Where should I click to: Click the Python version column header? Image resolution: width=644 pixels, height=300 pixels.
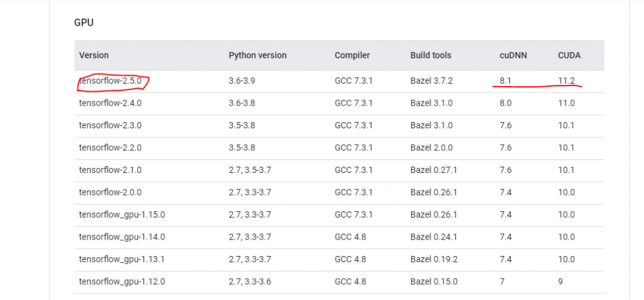pyautogui.click(x=257, y=55)
